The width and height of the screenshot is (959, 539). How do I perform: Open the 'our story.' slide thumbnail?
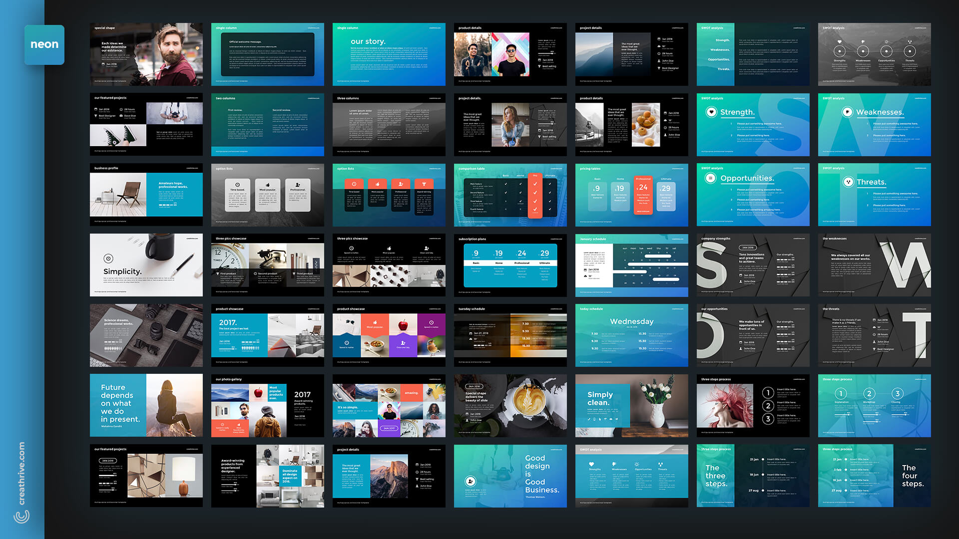[389, 54]
